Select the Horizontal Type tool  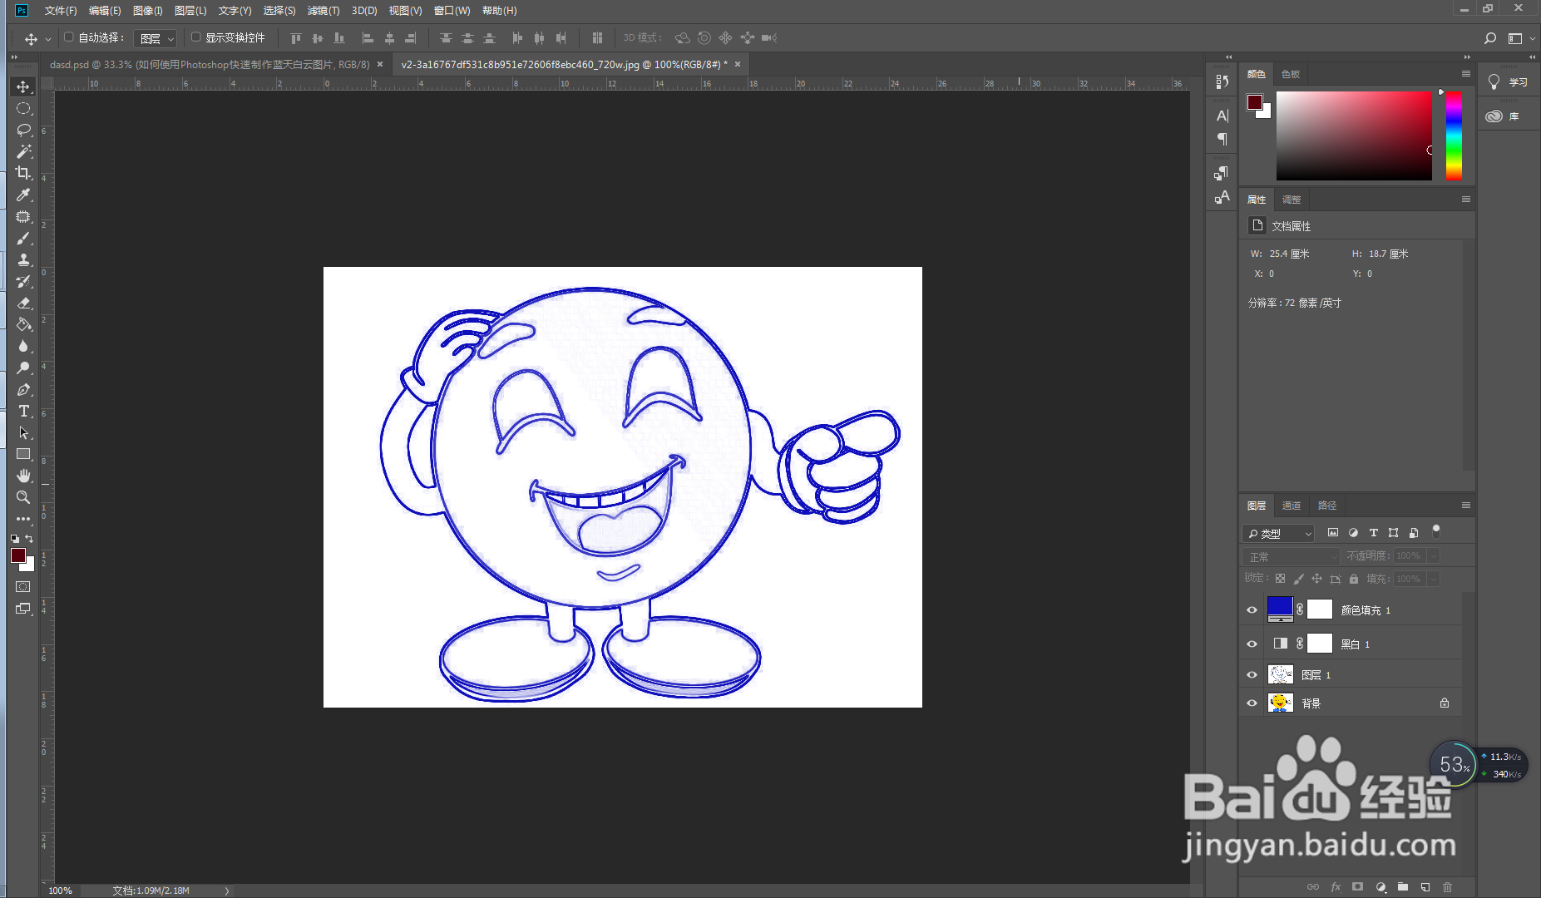point(23,412)
